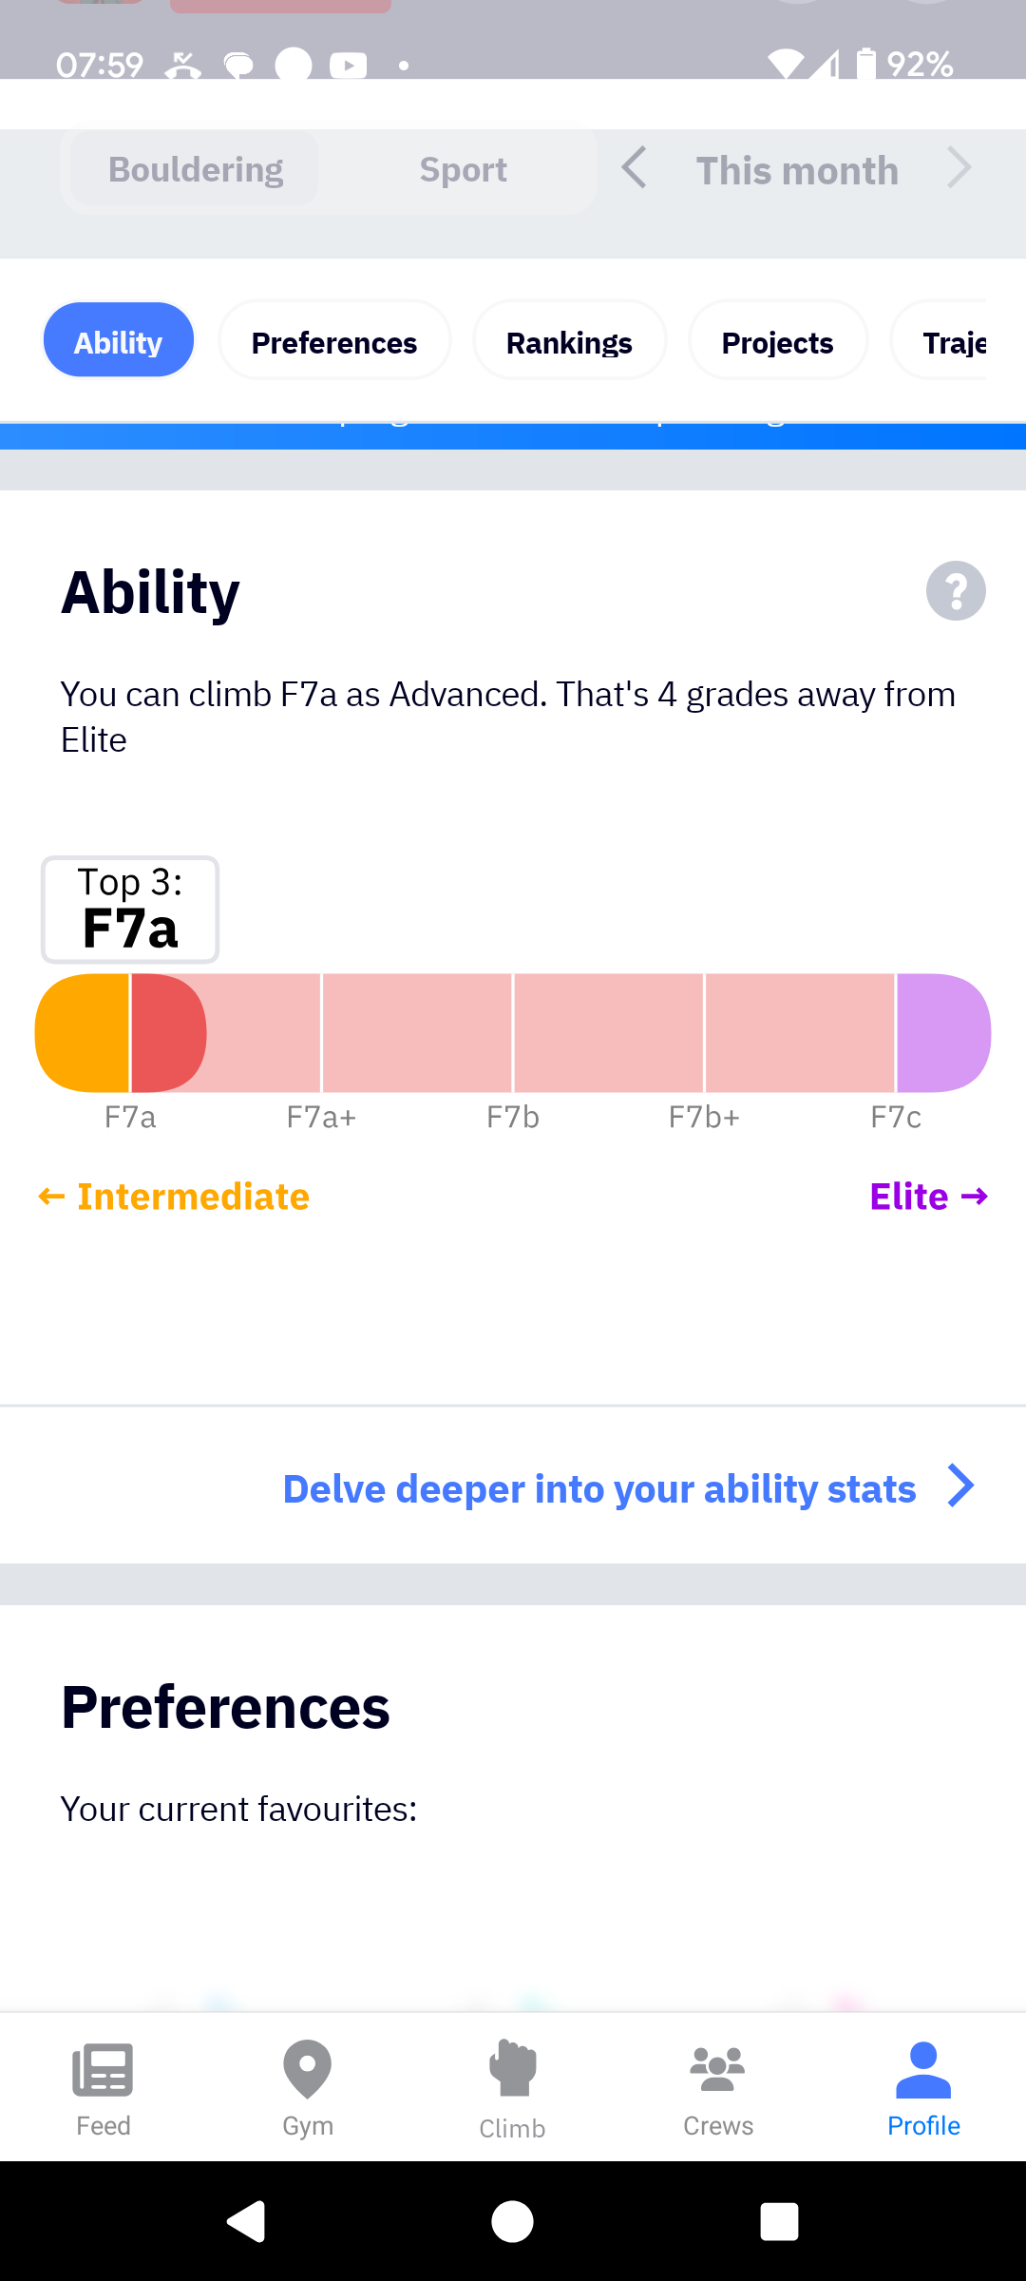The height and width of the screenshot is (2281, 1026).
Task: Select the Projects chip tab
Action: click(x=777, y=342)
